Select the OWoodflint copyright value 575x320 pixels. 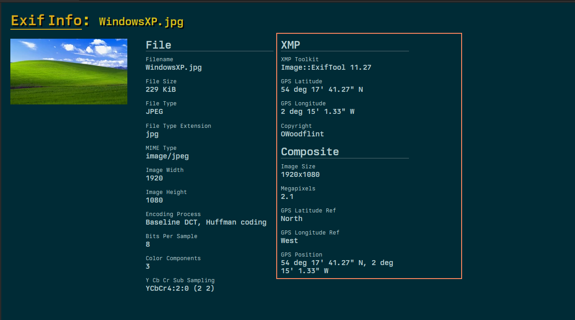pos(302,134)
